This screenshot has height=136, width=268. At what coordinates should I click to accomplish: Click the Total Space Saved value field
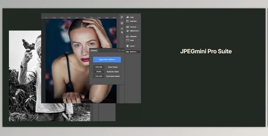click(99, 76)
